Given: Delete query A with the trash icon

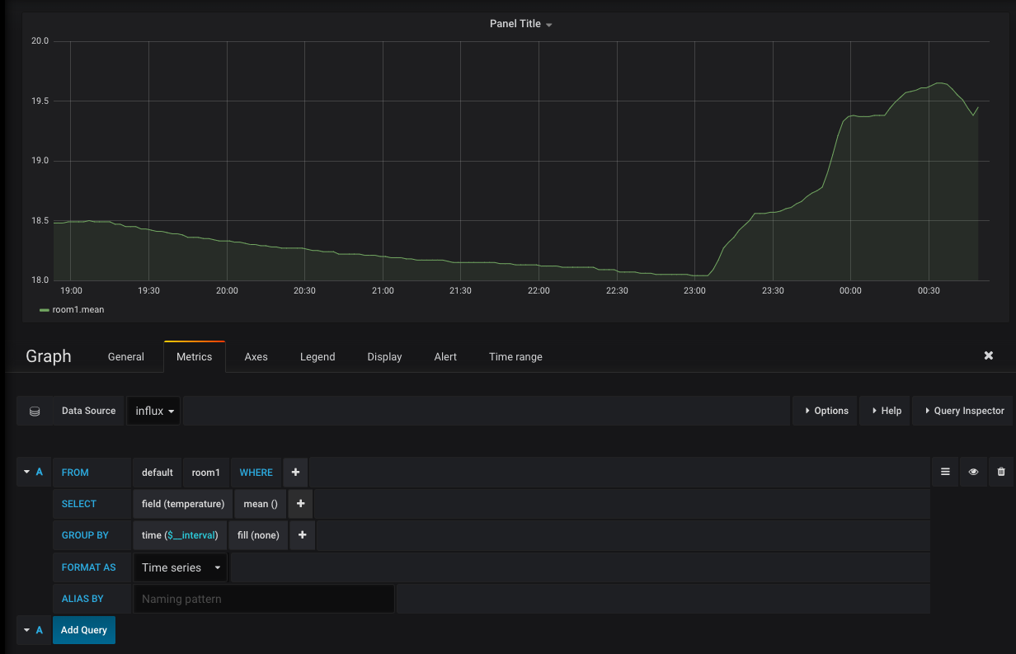Looking at the screenshot, I should pyautogui.click(x=1001, y=473).
